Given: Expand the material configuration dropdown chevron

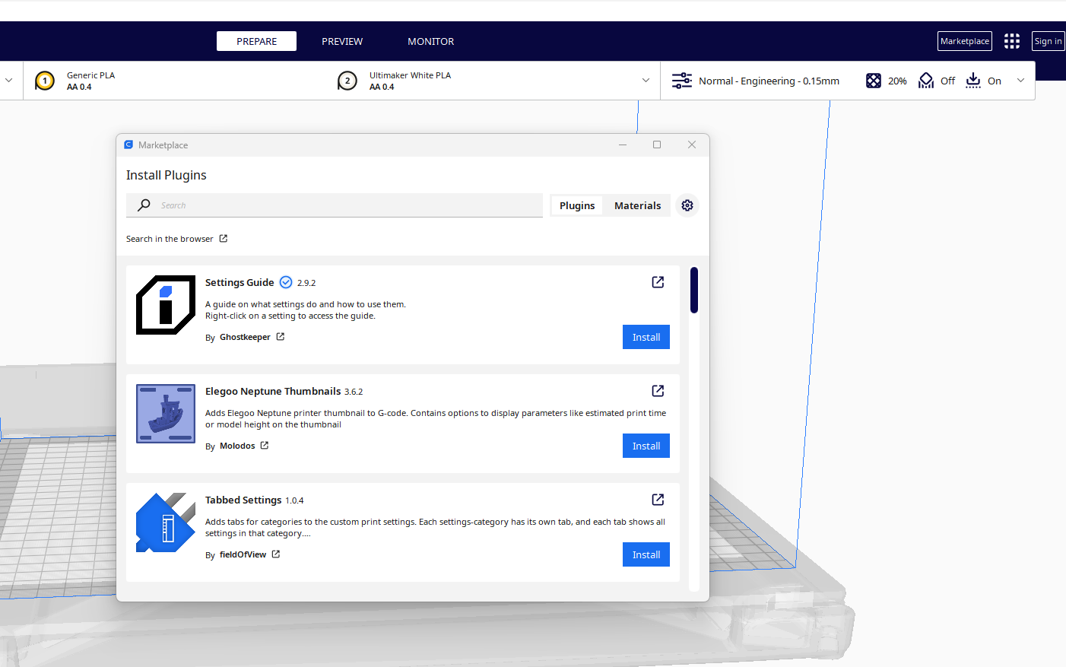Looking at the screenshot, I should coord(646,81).
